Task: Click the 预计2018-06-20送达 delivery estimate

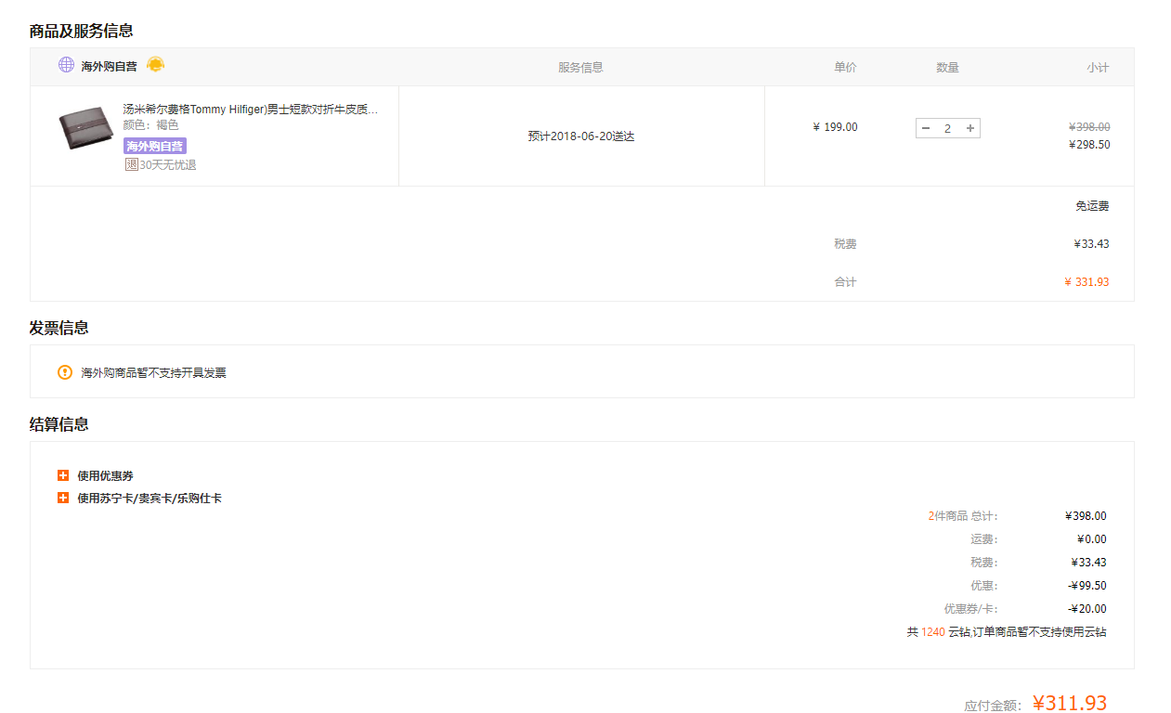Action: 581,136
